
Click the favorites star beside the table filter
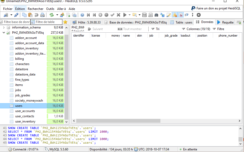(65, 22)
